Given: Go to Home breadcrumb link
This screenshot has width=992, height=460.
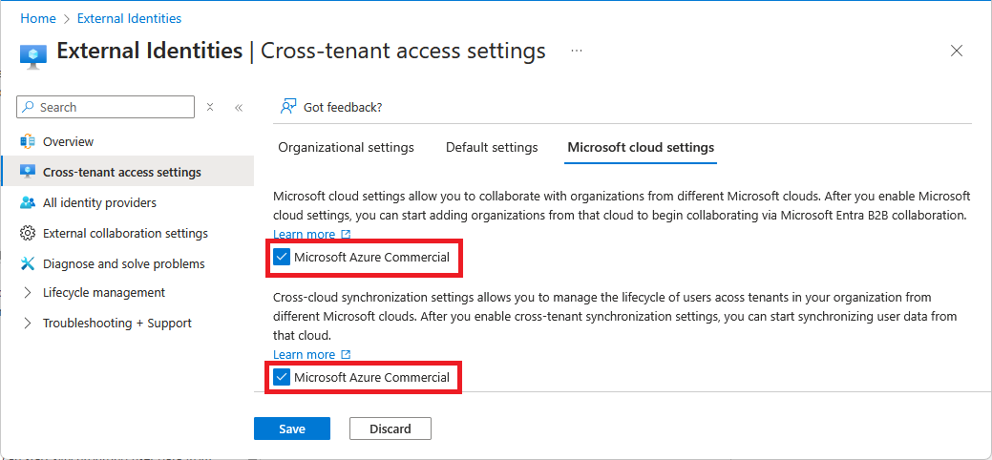Looking at the screenshot, I should click(x=38, y=18).
